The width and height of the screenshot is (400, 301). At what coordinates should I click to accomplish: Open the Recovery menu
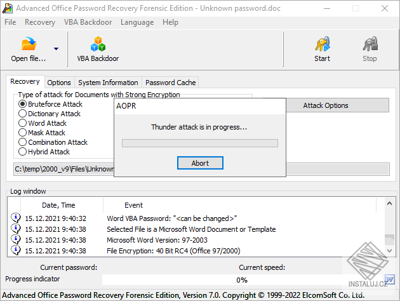point(40,22)
